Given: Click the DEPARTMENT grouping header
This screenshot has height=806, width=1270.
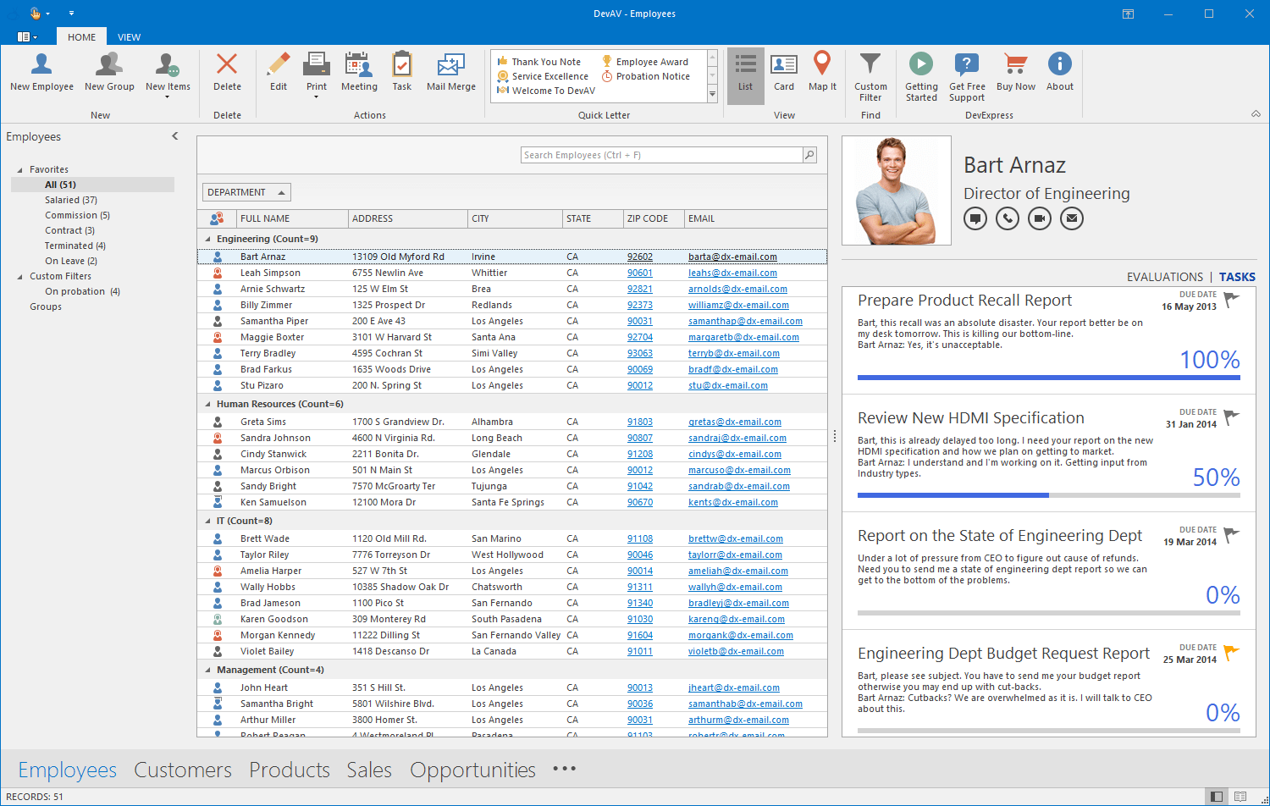Looking at the screenshot, I should pos(246,191).
